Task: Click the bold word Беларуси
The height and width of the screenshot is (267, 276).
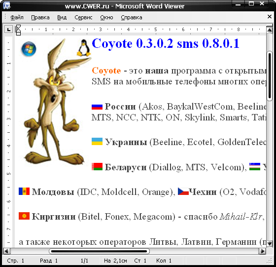Action: coord(126,167)
